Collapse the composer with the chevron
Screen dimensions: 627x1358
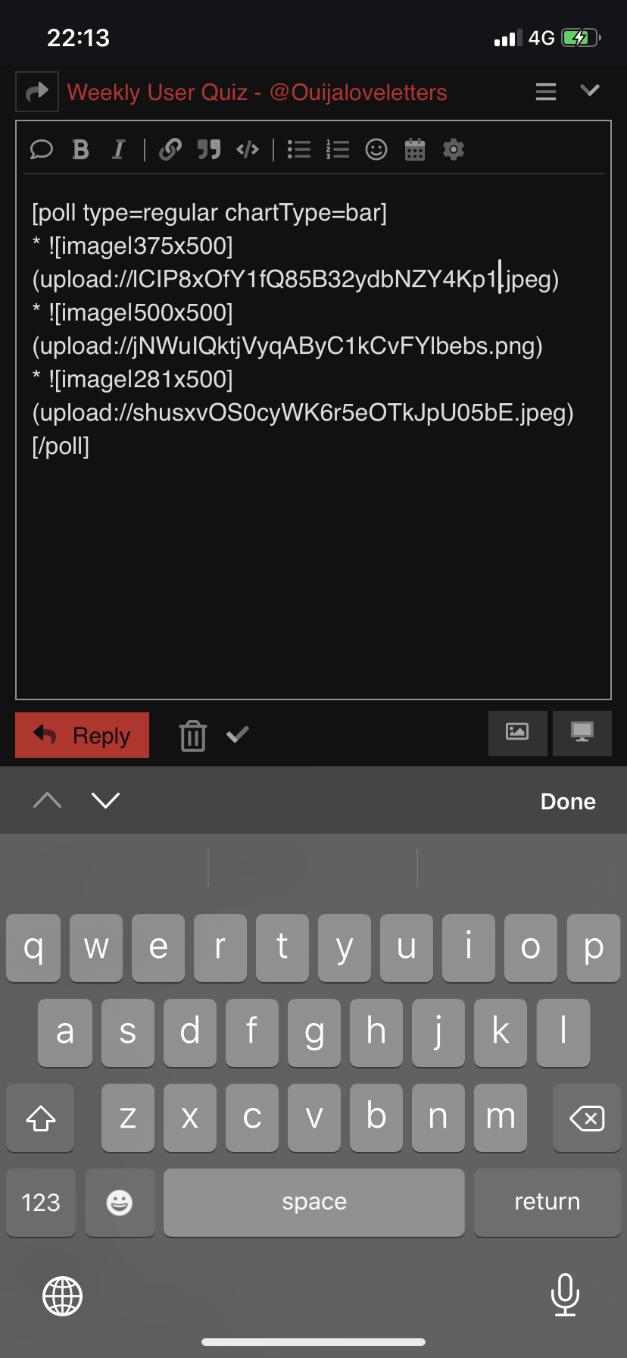[590, 91]
